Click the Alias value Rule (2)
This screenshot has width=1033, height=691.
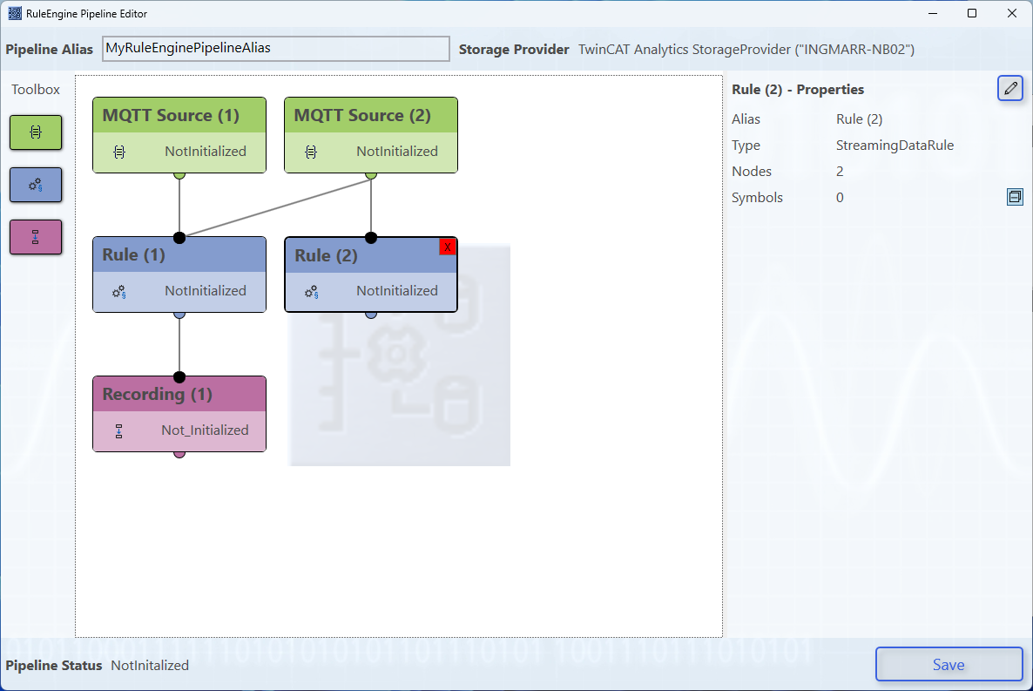pos(859,119)
